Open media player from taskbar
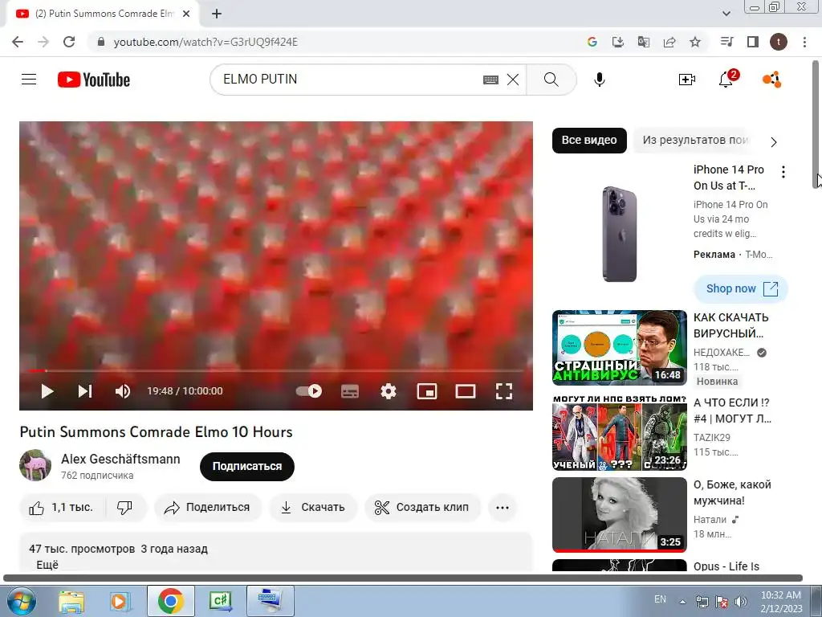The width and height of the screenshot is (822, 617). tap(120, 601)
